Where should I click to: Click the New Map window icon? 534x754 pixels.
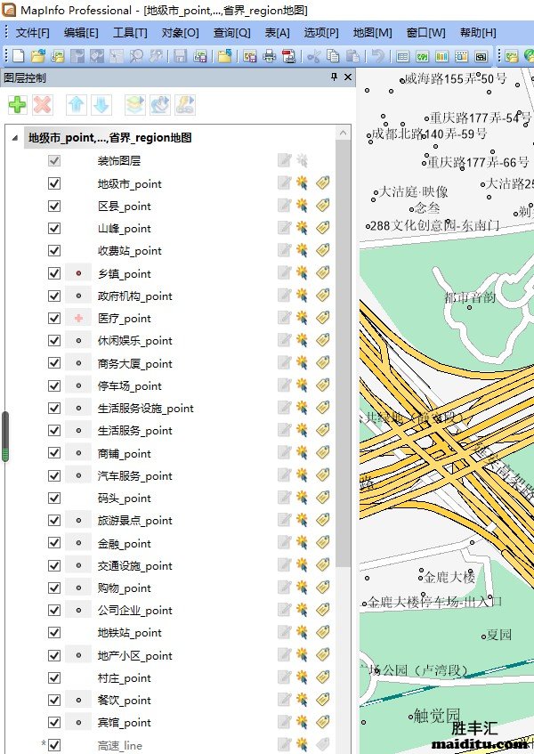[423, 57]
